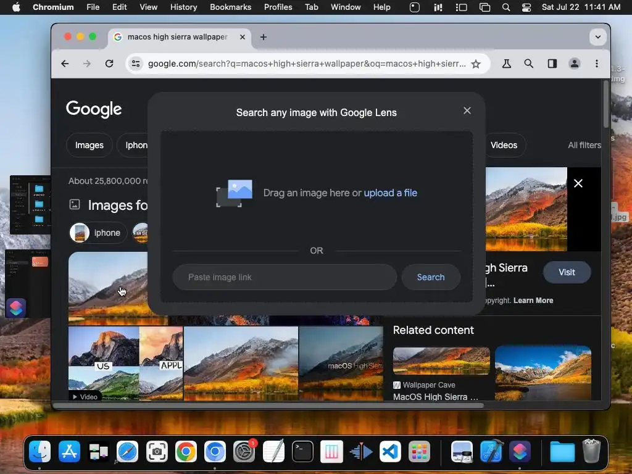632x474 pixels.
Task: Open System Settings from the dock
Action: coord(244,451)
